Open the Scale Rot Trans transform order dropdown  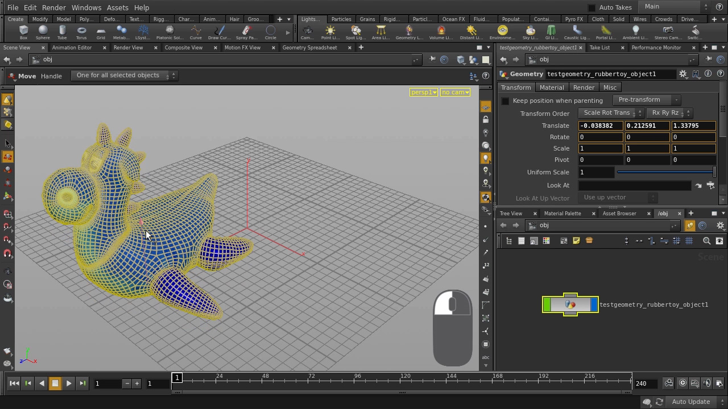pos(609,112)
